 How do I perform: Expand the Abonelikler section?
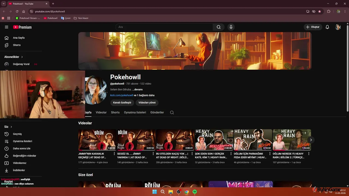[x=14, y=57]
